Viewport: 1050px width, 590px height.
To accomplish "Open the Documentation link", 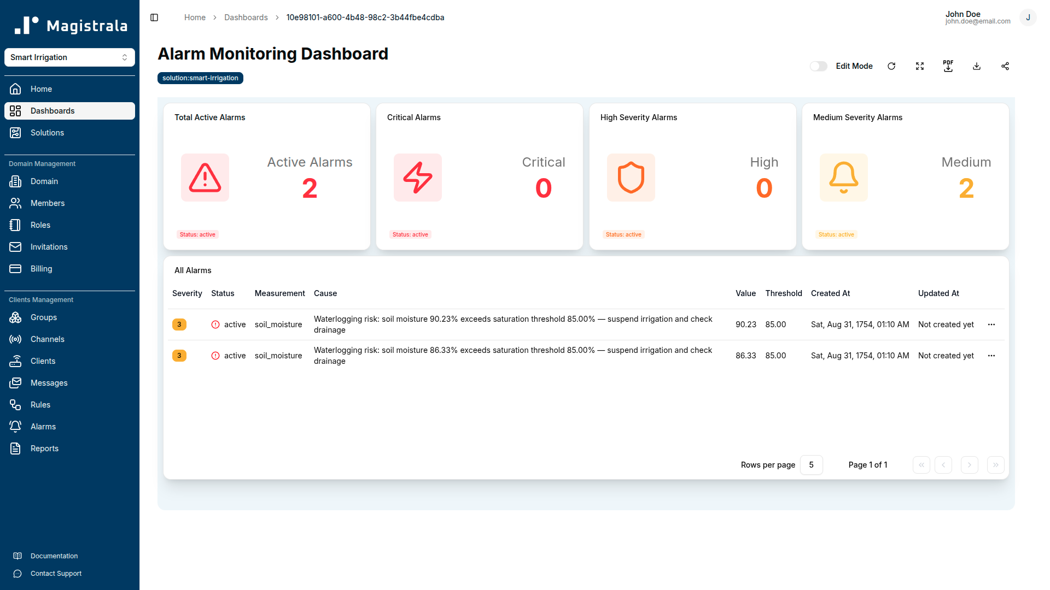I will click(54, 556).
